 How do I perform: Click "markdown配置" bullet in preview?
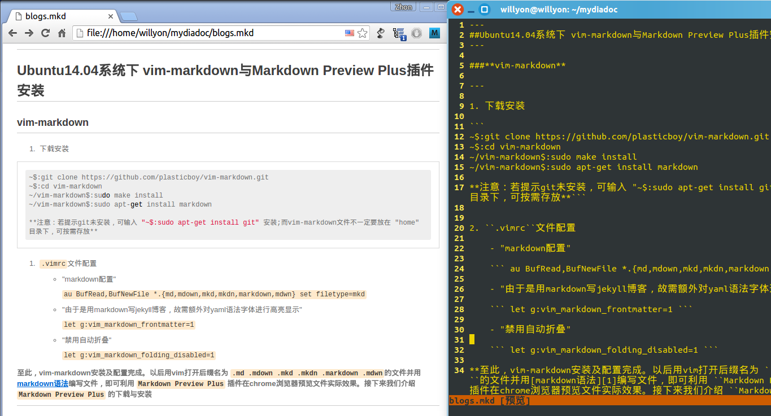coord(89,279)
